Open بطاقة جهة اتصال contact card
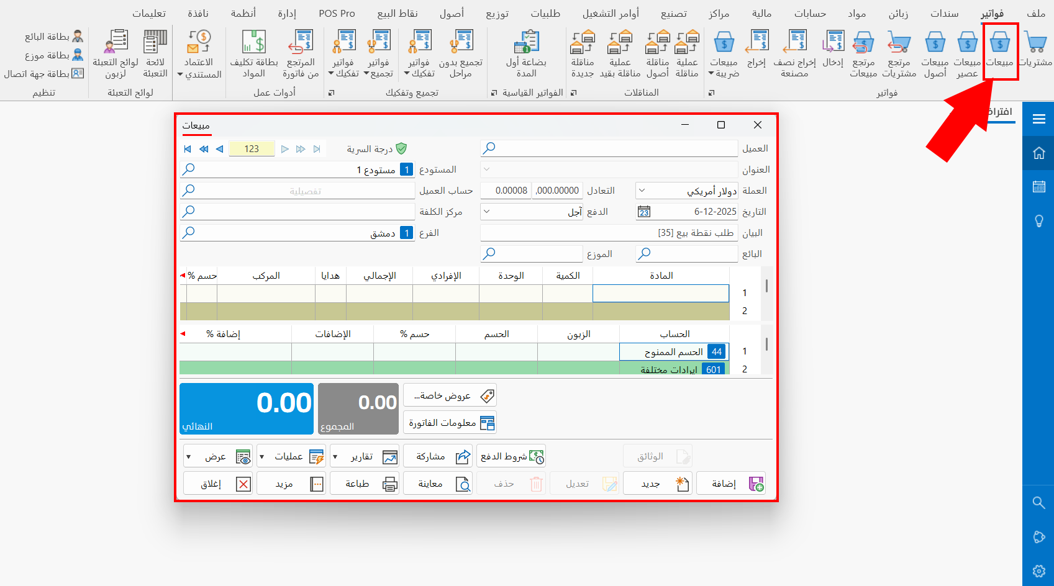Image resolution: width=1054 pixels, height=586 pixels. (x=44, y=74)
